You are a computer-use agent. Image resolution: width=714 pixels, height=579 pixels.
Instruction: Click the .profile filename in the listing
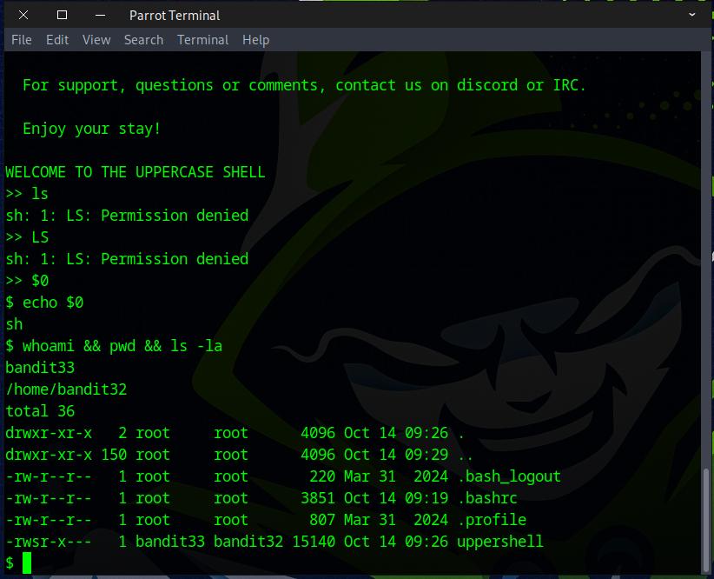coord(492,520)
